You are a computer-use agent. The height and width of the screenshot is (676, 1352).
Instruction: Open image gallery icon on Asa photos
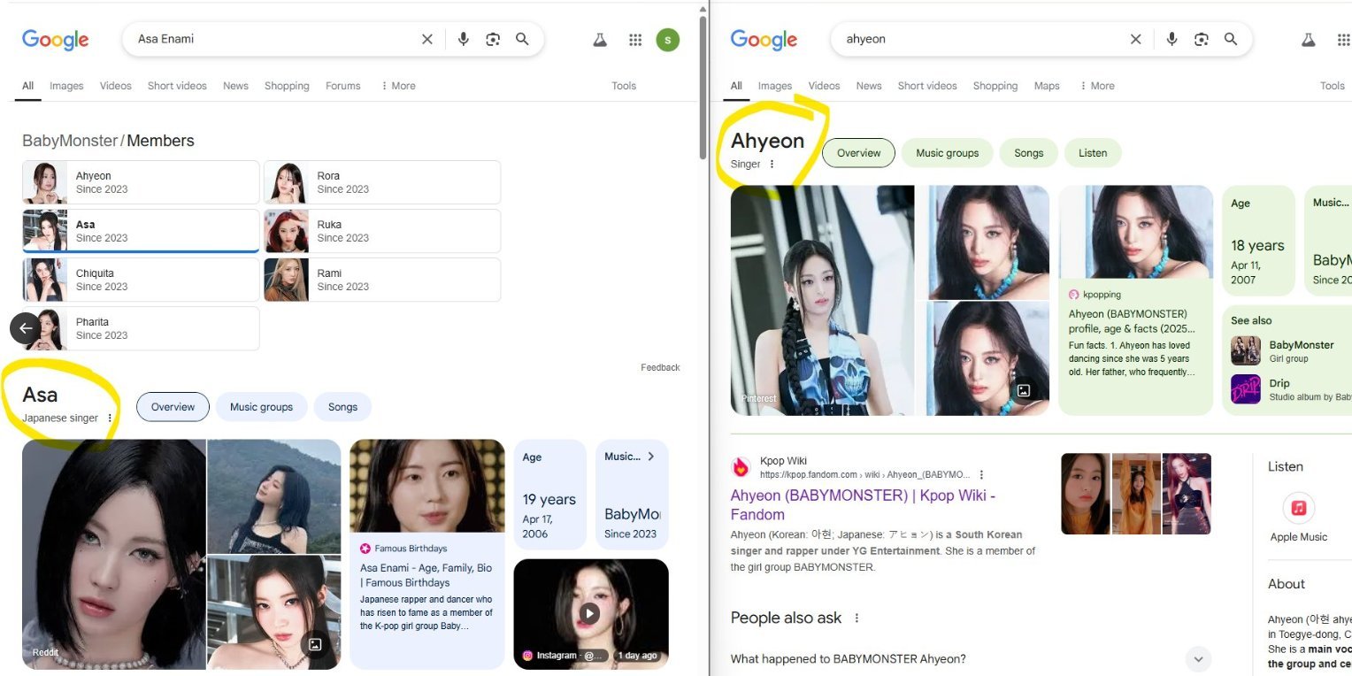[x=315, y=644]
